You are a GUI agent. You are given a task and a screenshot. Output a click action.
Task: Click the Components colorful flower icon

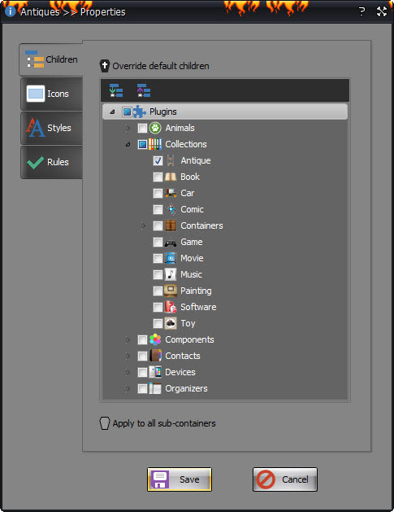155,339
